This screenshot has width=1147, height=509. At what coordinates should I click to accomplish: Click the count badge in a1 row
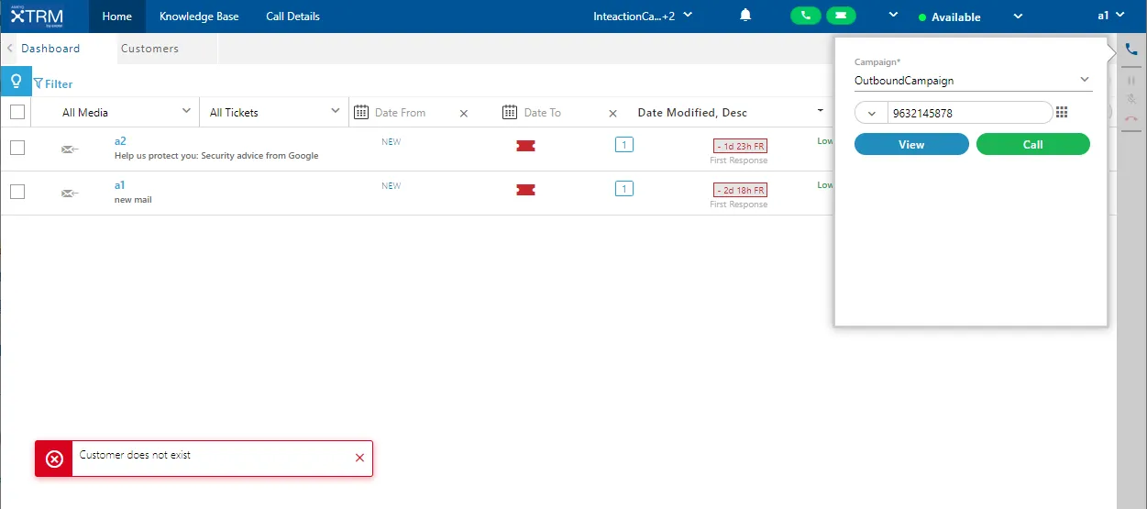click(623, 189)
